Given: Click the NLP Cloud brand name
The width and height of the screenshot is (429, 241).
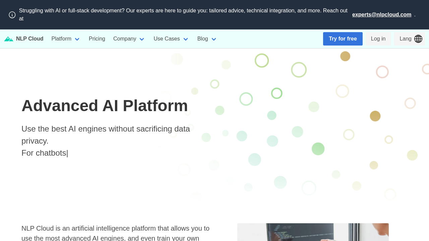Looking at the screenshot, I should (30, 39).
